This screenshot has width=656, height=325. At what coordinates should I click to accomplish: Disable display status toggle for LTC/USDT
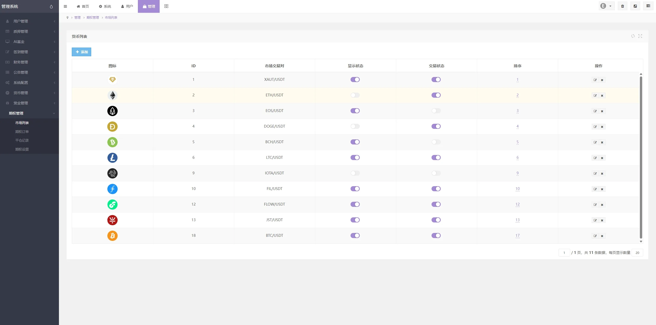coord(355,158)
